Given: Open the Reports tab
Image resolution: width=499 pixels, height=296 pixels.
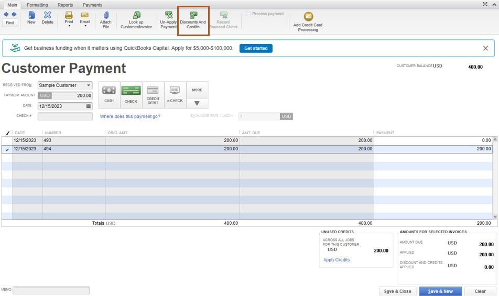Looking at the screenshot, I should point(65,5).
